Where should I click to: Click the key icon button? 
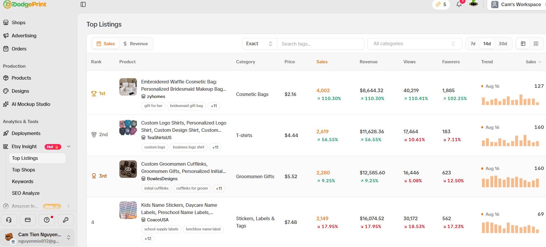[66, 220]
